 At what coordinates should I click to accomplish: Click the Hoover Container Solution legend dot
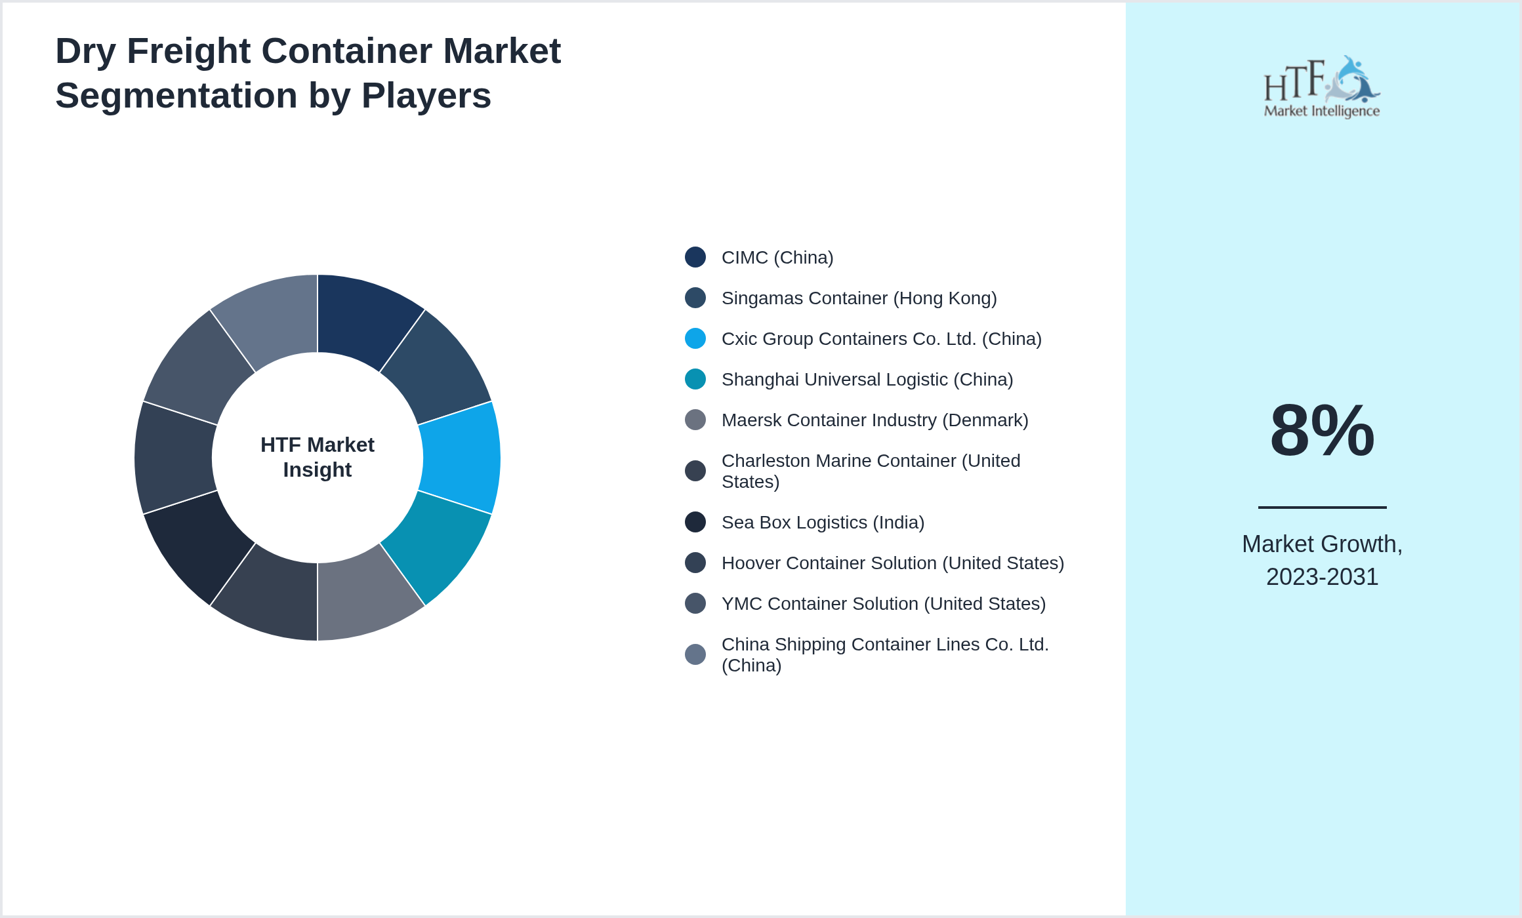tap(695, 563)
